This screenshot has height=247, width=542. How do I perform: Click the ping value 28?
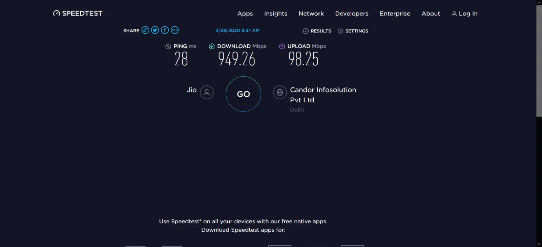click(181, 59)
